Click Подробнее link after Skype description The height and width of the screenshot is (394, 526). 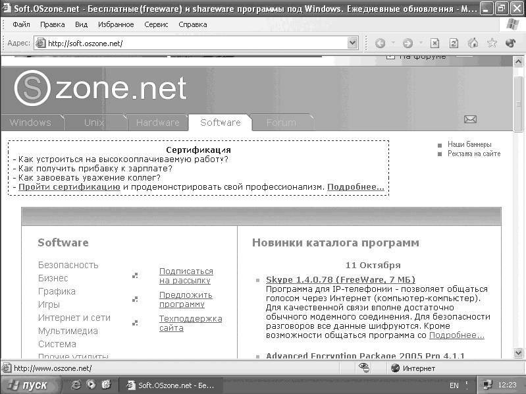coord(457,335)
